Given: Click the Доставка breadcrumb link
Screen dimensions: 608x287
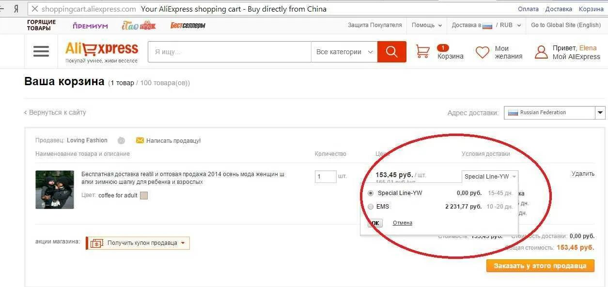Looking at the screenshot, I should click(559, 9).
